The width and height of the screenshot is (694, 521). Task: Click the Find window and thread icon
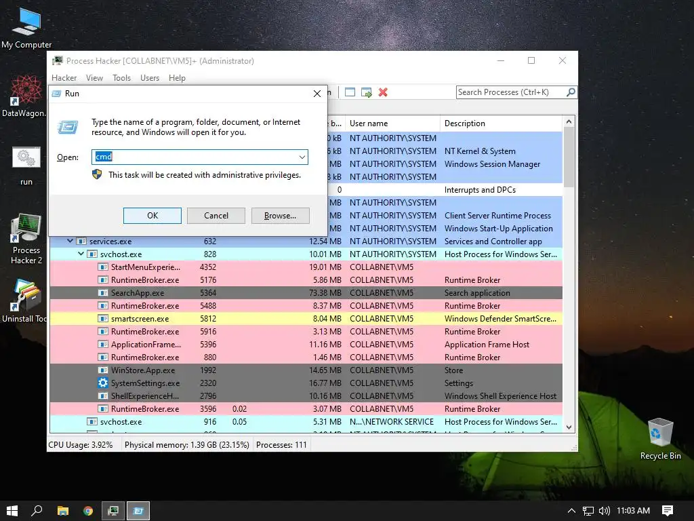[x=367, y=92]
